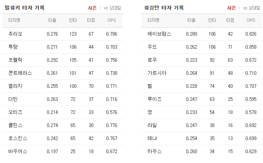Viewport: 263px width, 163px height.
Task: Switch 밀워키 table to vs 상대팀 tab
Action: 112,8
